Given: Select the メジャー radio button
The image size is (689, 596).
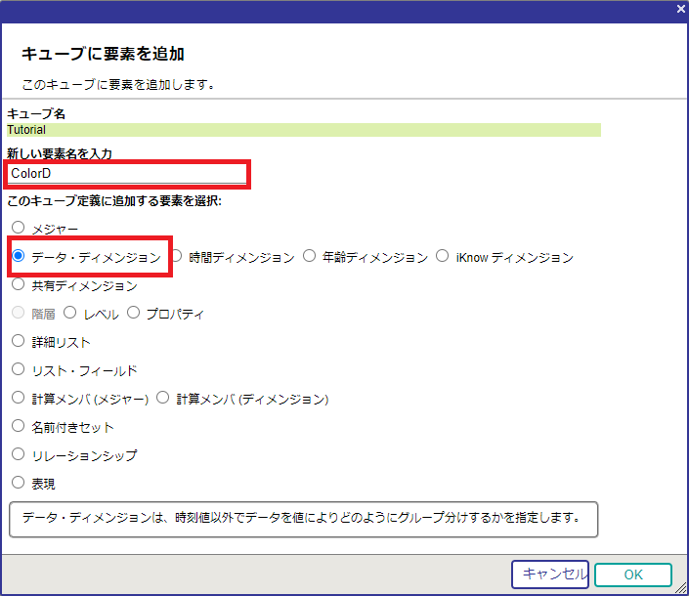Looking at the screenshot, I should pyautogui.click(x=19, y=228).
